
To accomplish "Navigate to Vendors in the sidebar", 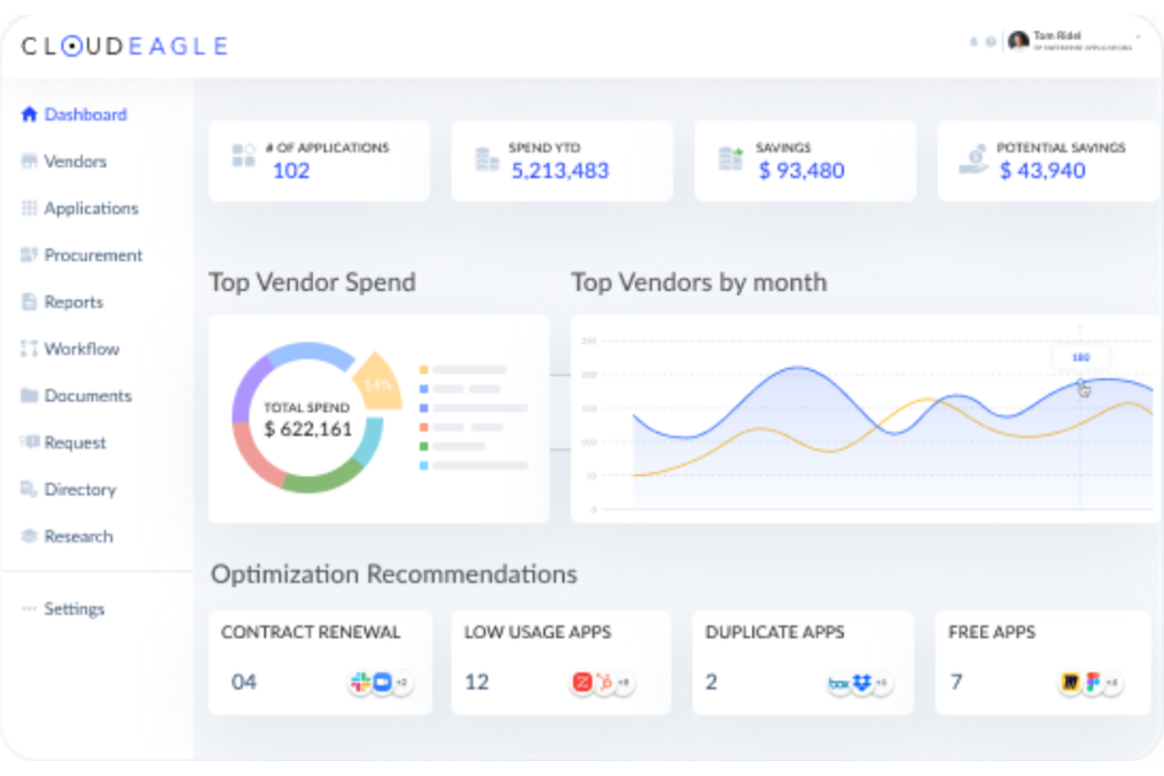I will (76, 161).
